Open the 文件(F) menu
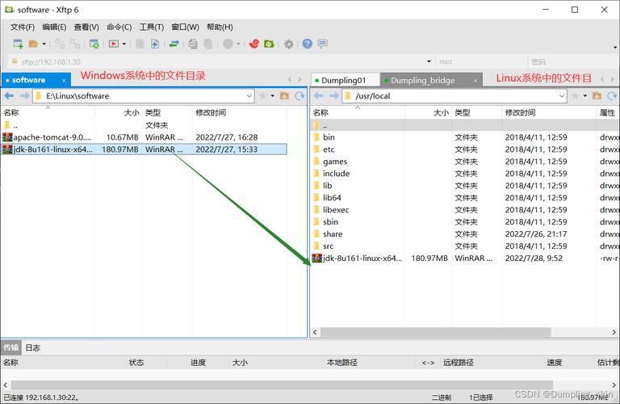Screen dimensions: 620x404 23,27
